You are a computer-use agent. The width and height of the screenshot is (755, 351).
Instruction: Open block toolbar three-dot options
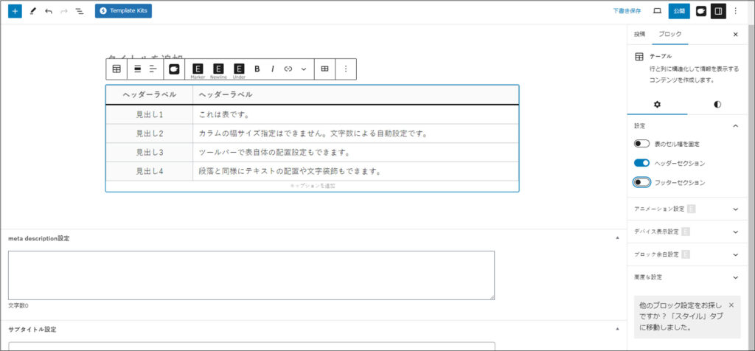346,69
